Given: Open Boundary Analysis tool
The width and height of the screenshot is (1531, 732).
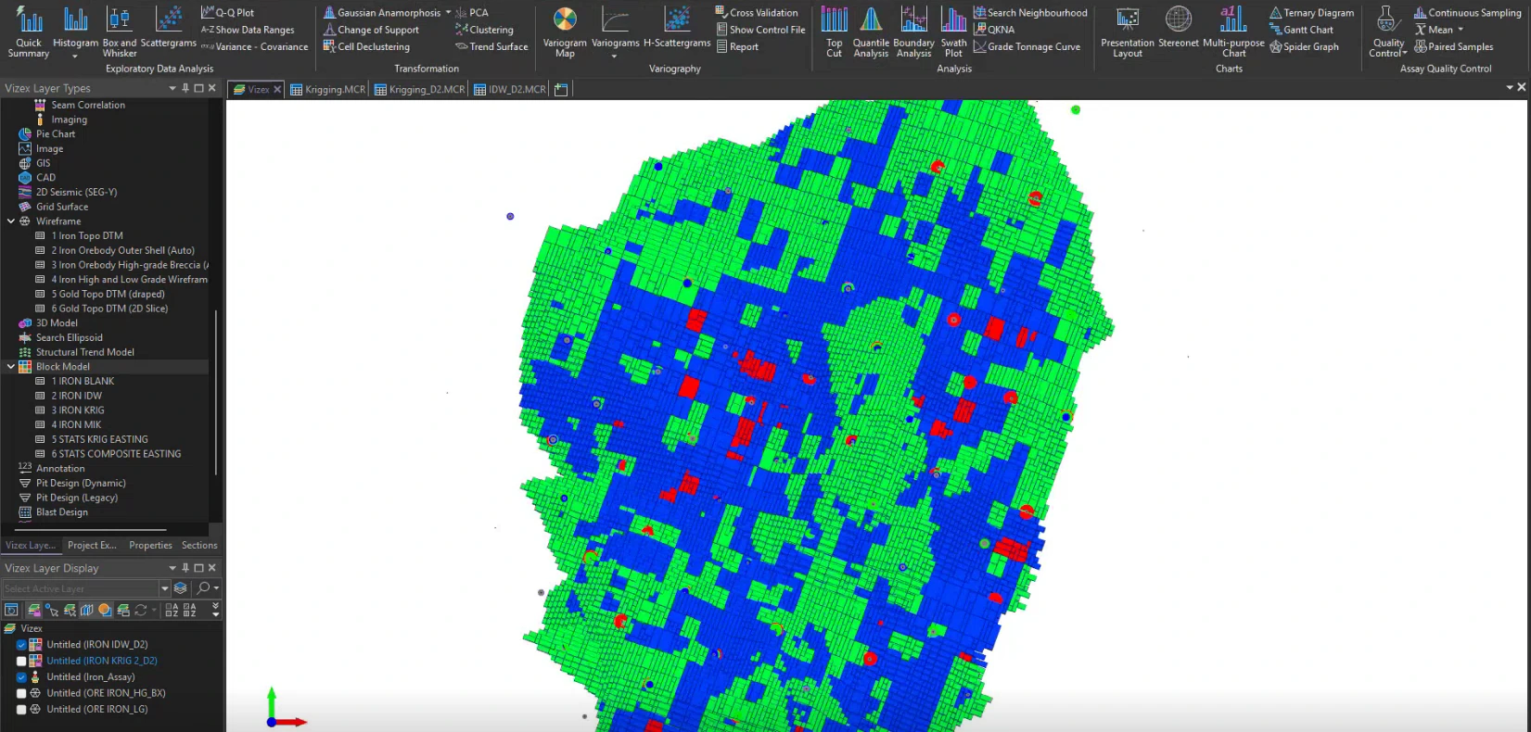Looking at the screenshot, I should [x=913, y=32].
